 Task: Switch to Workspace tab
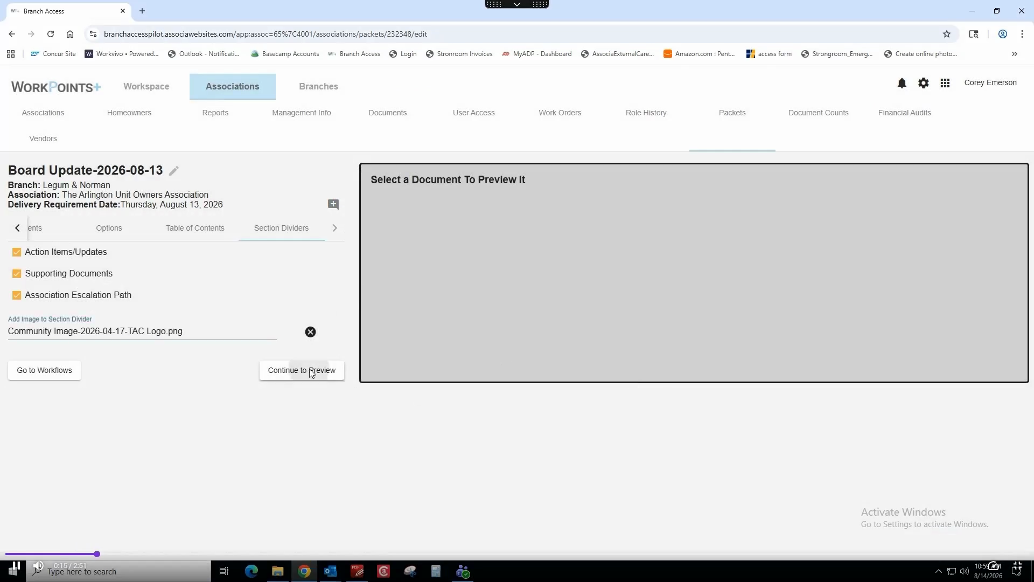[146, 86]
